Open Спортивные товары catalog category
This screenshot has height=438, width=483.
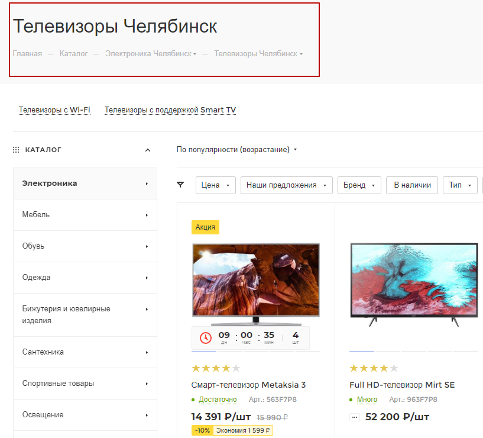tap(85, 384)
